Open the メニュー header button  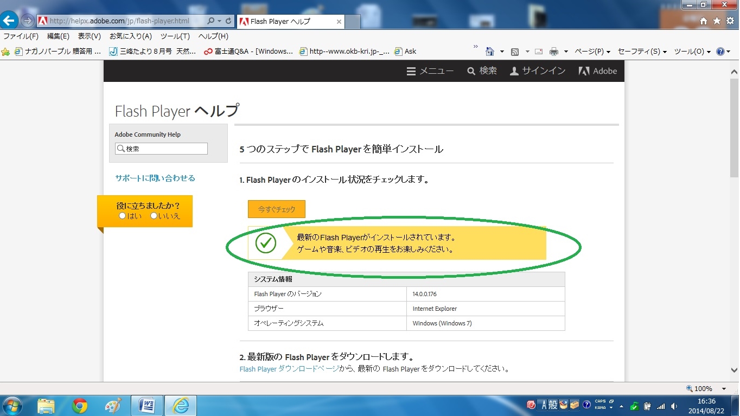(x=430, y=71)
